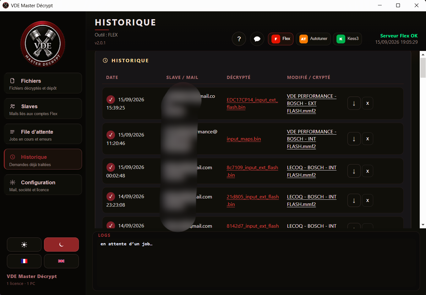Open VDE PERFORMANCE - BOSCH - INT FLASH.mmf2
Screen dimensions: 426x295
pos(312,139)
